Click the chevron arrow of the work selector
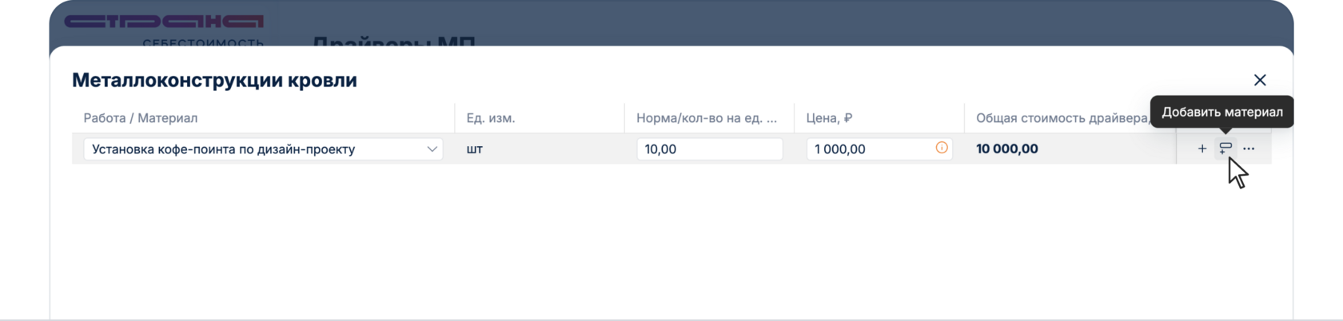The image size is (1343, 321). tap(432, 149)
